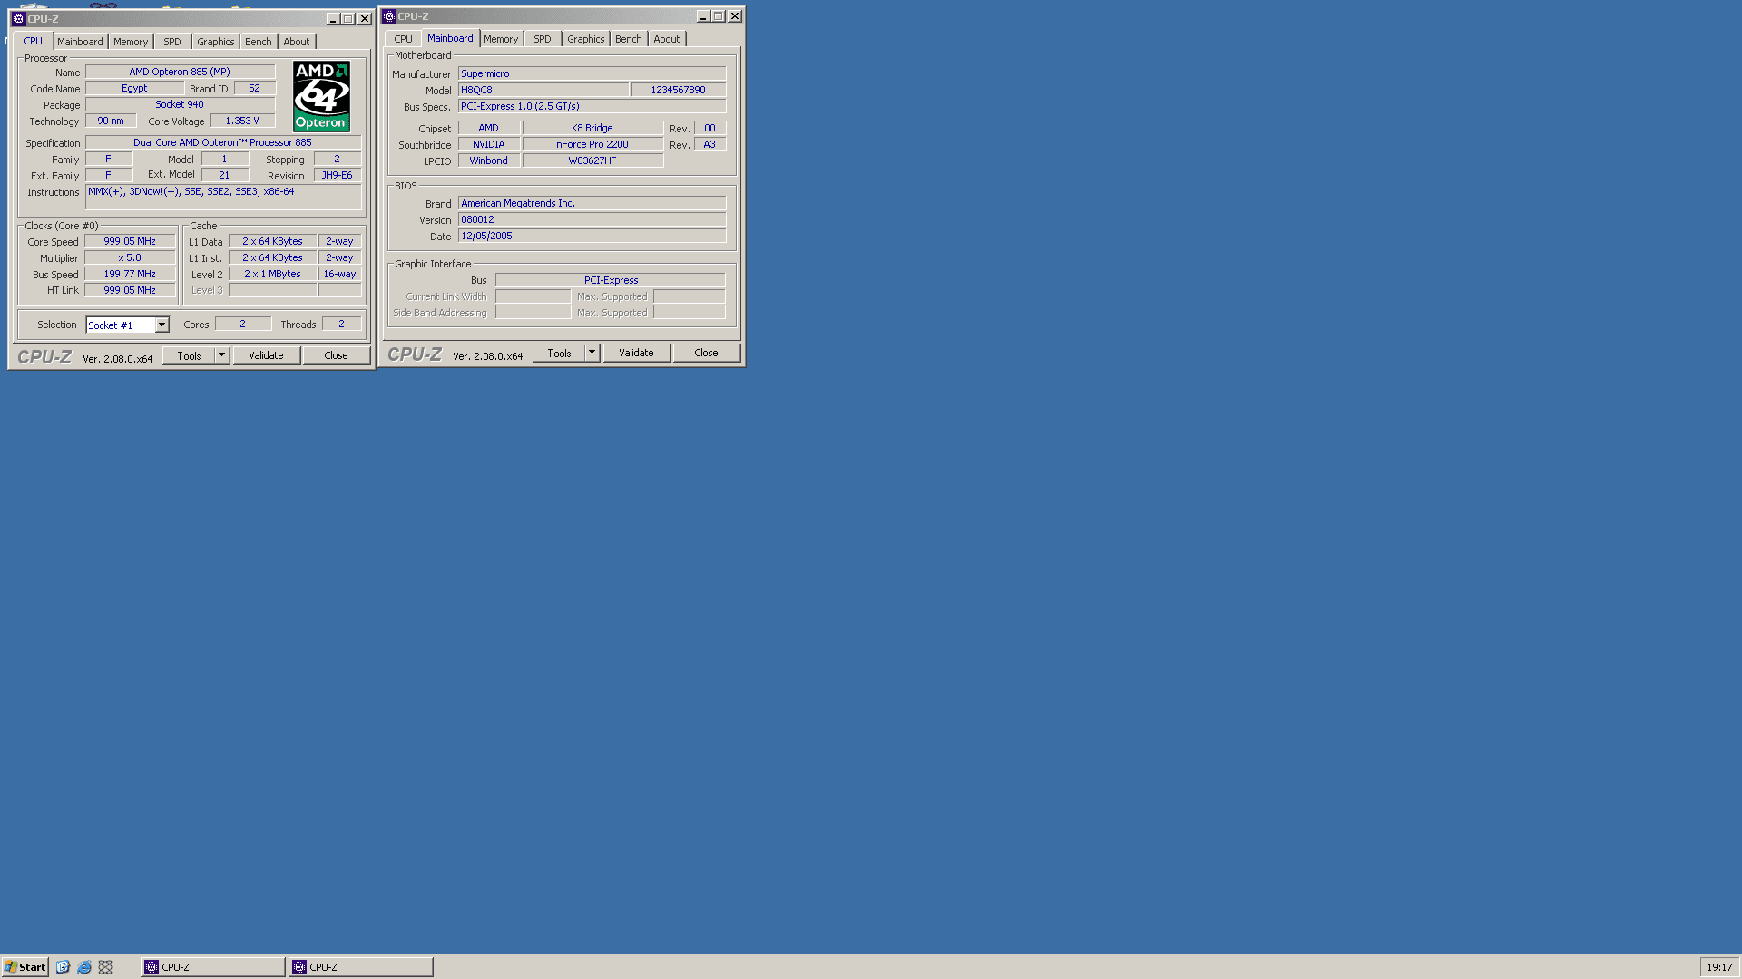Open Internet Explorer from quick launch

84,967
